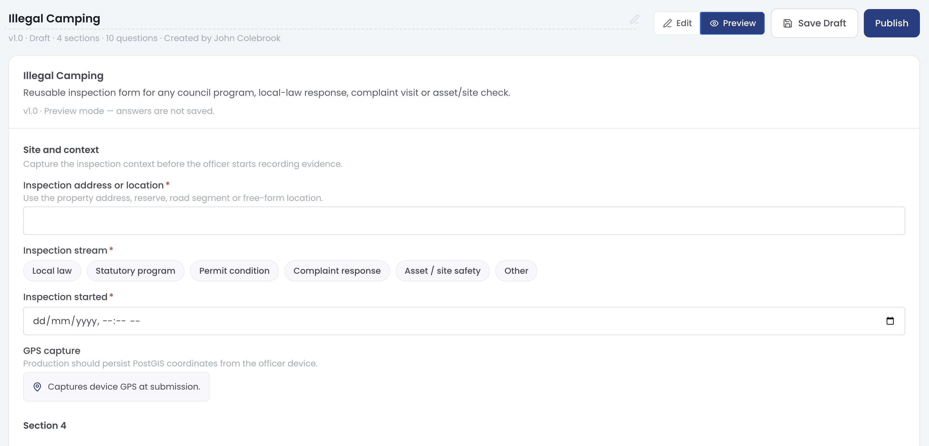Click the GPS location pin icon
929x446 pixels.
point(37,387)
